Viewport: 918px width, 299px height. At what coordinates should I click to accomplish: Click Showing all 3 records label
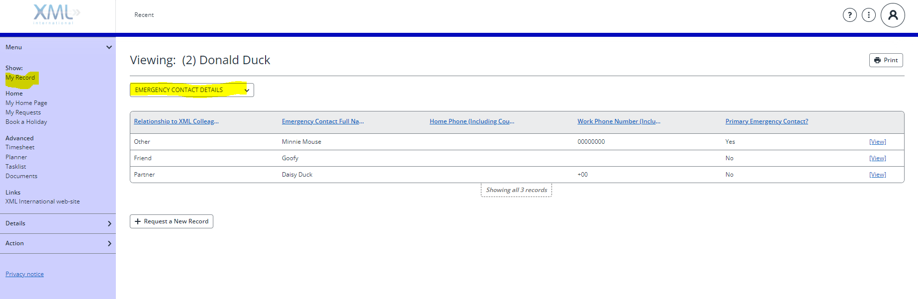tap(516, 190)
